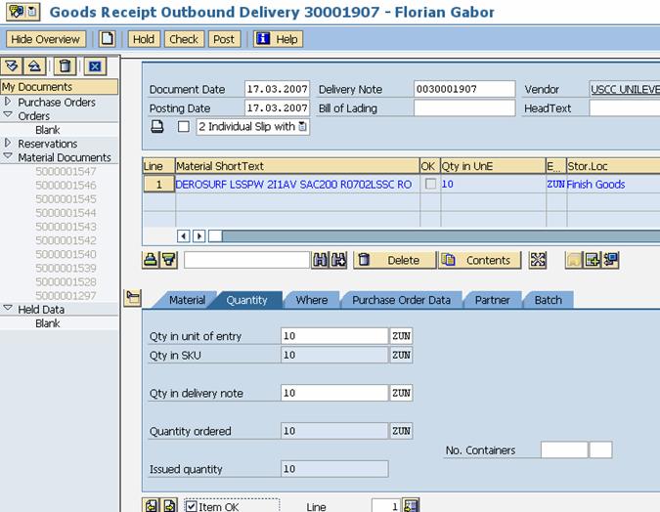Image resolution: width=660 pixels, height=512 pixels.
Task: Click the new document page icon
Action: pyautogui.click(x=108, y=39)
